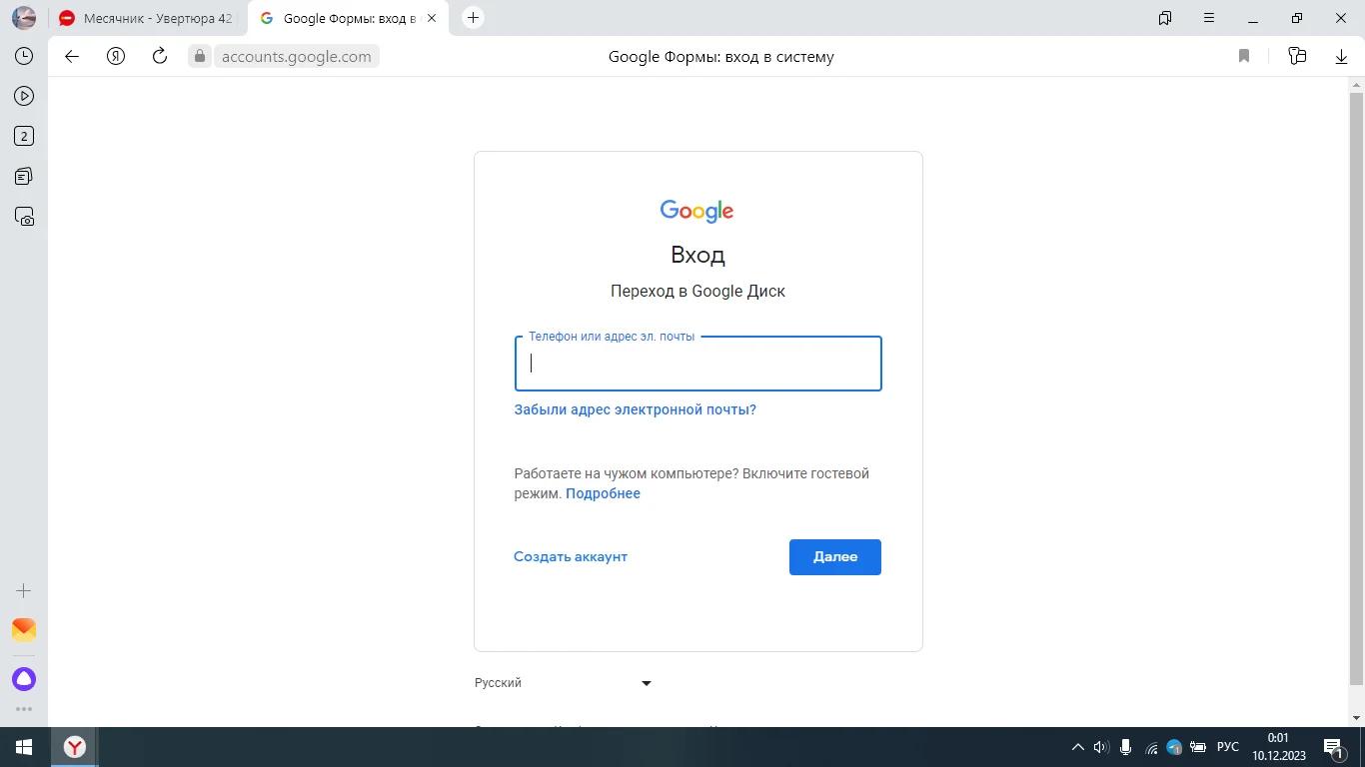View site security via the lock icon
This screenshot has width=1365, height=767.
click(200, 57)
